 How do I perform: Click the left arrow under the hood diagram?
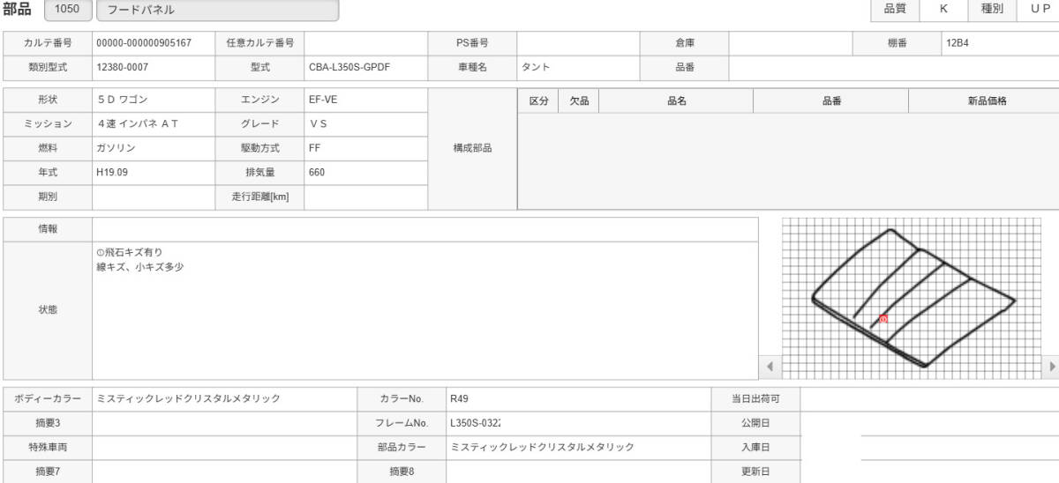769,366
